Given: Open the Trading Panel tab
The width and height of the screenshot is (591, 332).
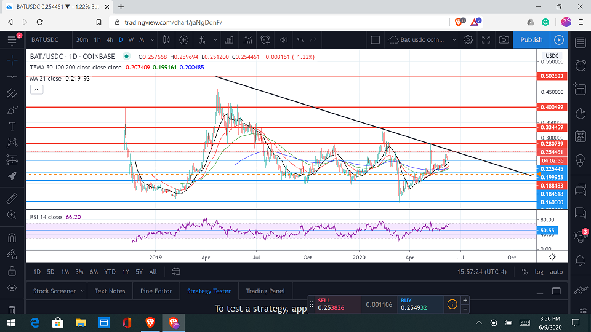Looking at the screenshot, I should pos(265,291).
